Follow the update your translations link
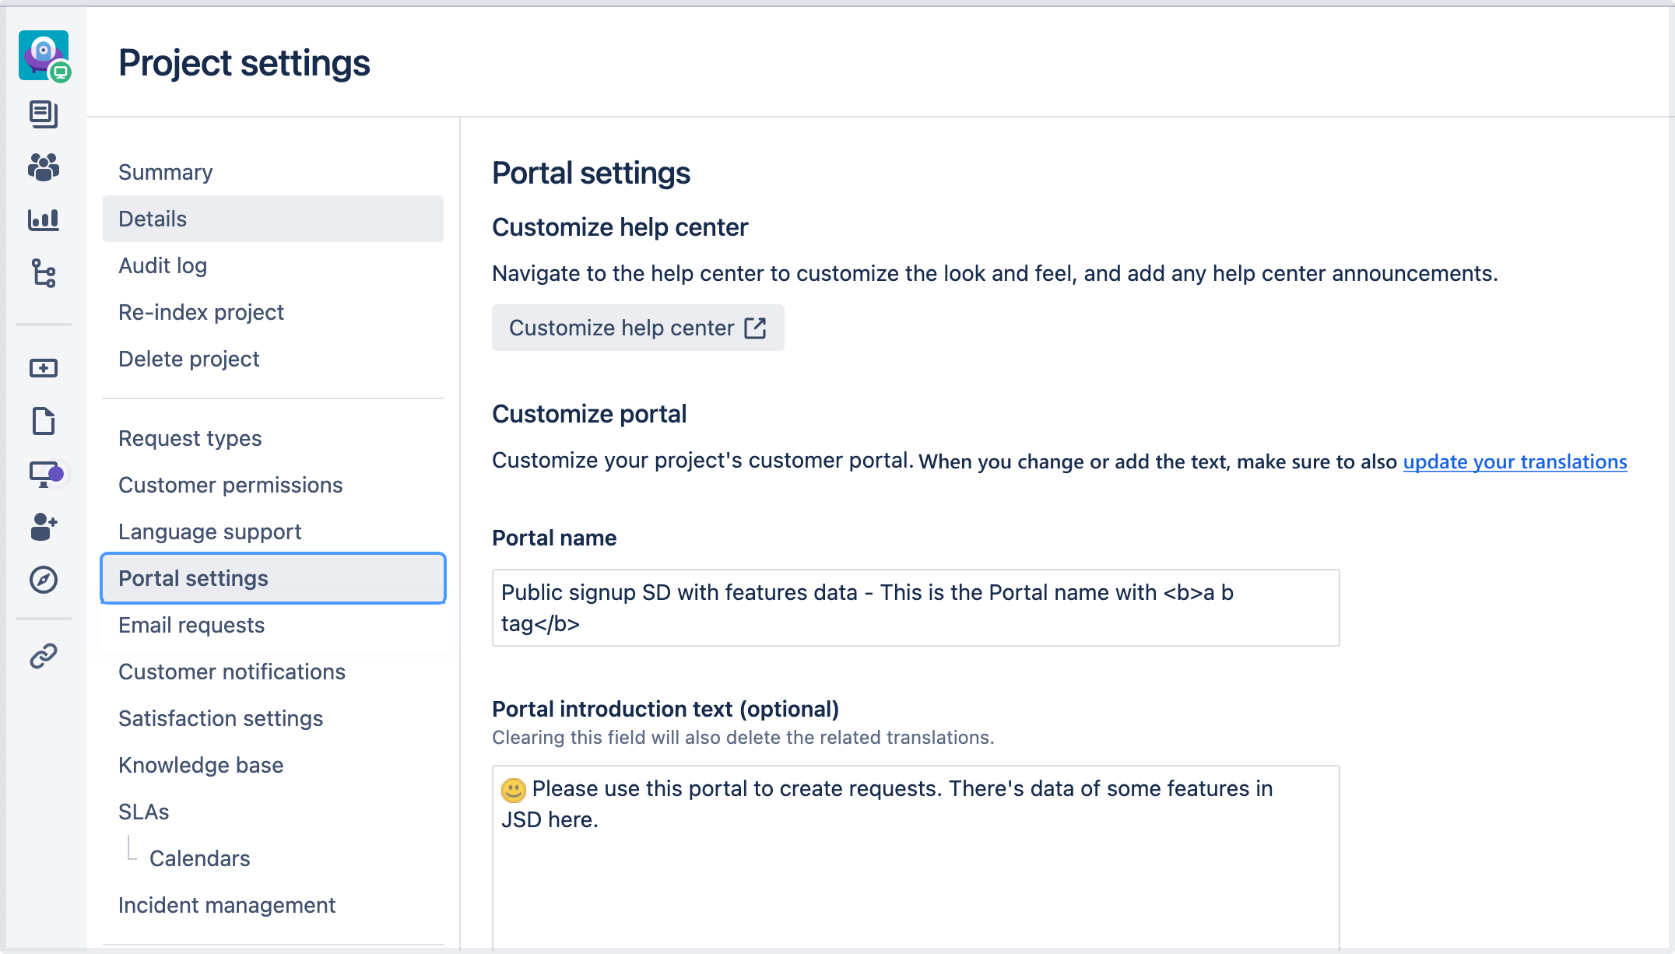The image size is (1675, 954). click(x=1515, y=461)
